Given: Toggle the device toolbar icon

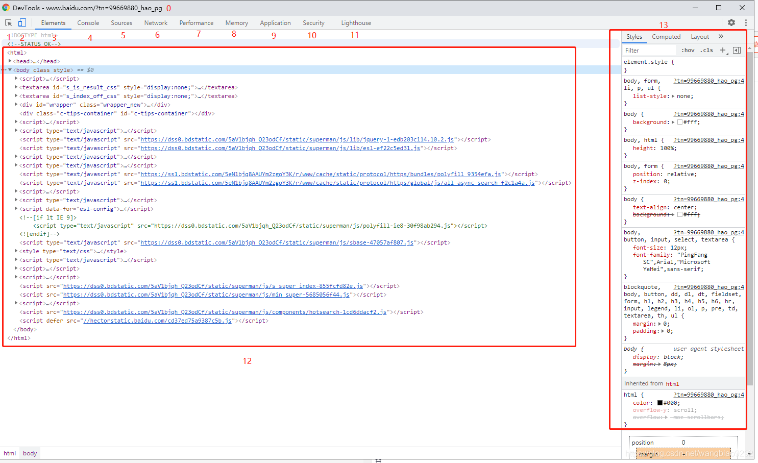Looking at the screenshot, I should [22, 23].
